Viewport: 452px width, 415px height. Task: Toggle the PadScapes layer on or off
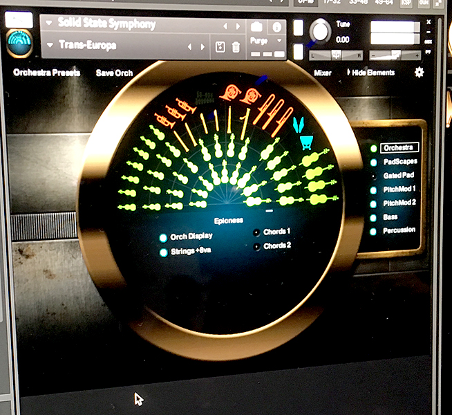coord(373,163)
